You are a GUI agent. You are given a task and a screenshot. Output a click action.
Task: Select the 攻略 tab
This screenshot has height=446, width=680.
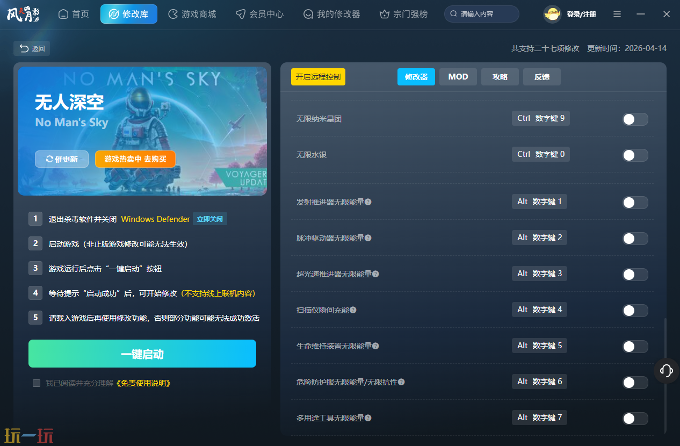pos(500,77)
